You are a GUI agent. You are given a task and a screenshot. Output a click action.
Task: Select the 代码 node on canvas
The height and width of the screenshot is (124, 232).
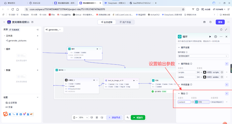coord(164,84)
